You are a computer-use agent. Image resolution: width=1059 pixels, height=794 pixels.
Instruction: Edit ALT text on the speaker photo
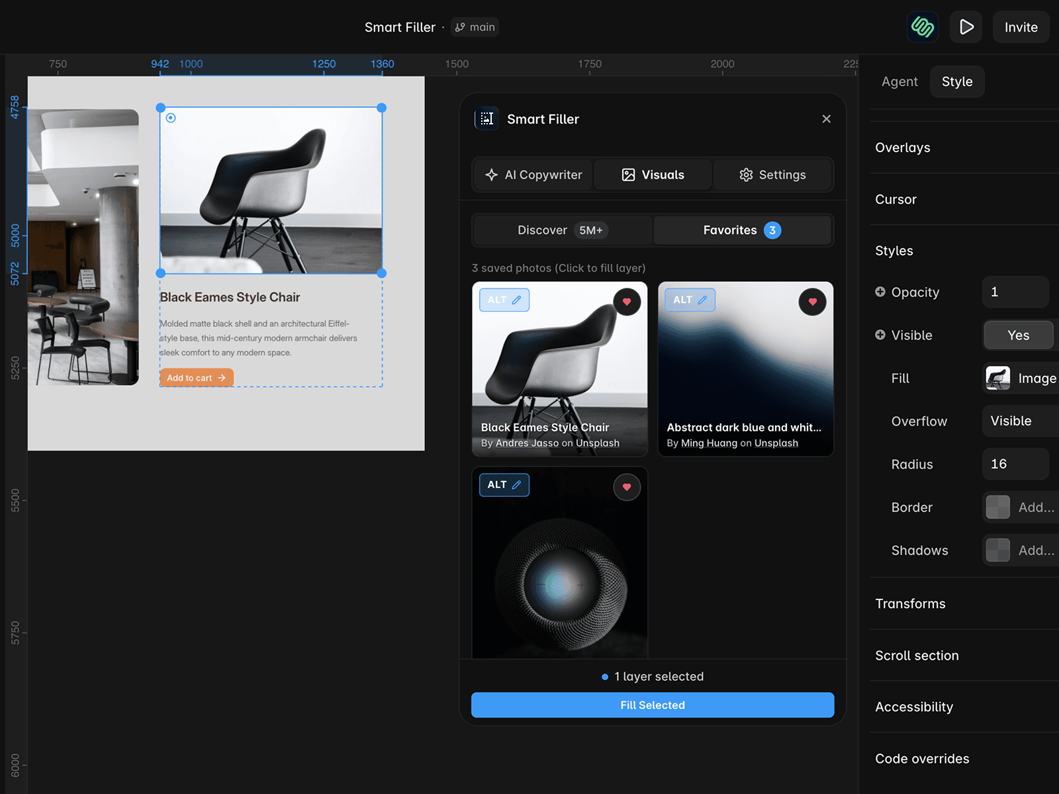tap(504, 485)
